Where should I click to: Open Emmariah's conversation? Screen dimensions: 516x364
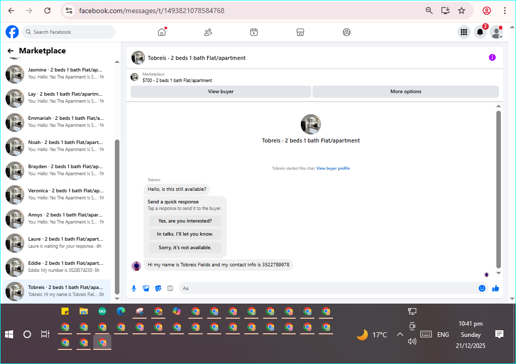point(56,122)
